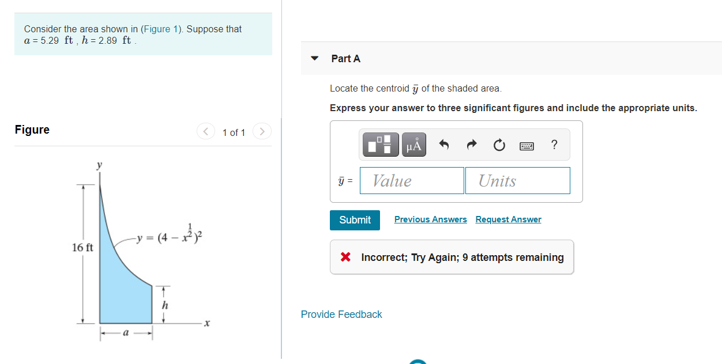Open Request Answer
The width and height of the screenshot is (722, 364).
click(508, 219)
